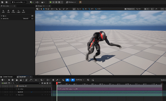Choose the Select mode arrow in viewport toolbar
Viewport: 166px width, 101px height.
(x=41, y=9)
